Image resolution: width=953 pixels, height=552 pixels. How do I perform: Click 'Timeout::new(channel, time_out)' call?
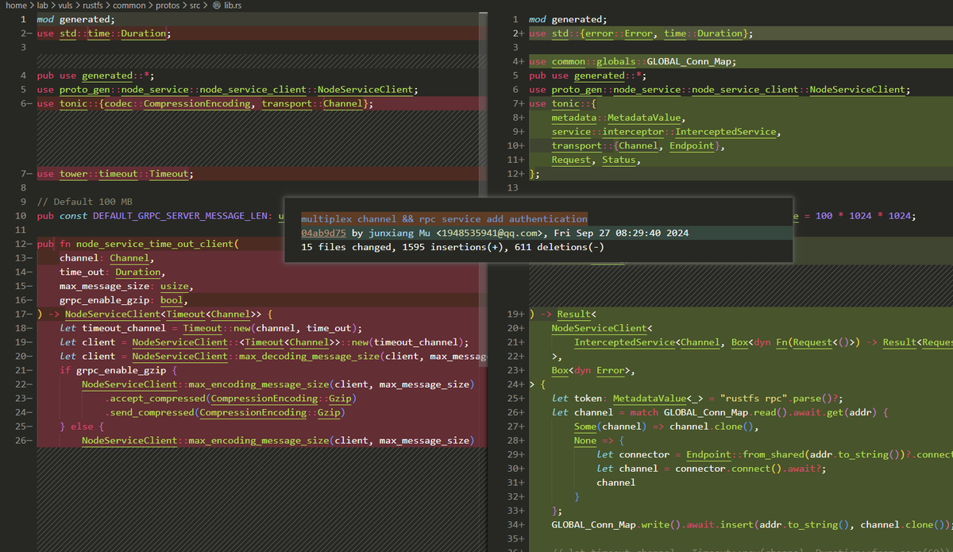(x=272, y=328)
